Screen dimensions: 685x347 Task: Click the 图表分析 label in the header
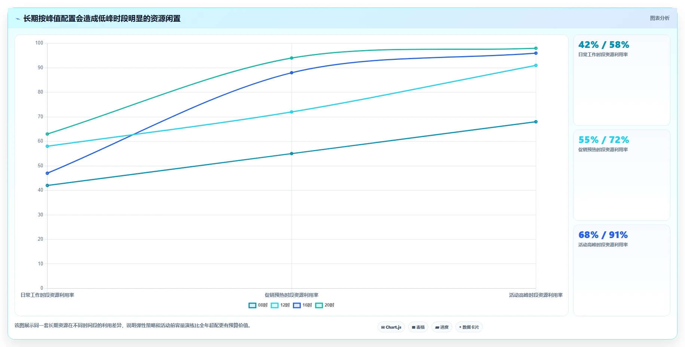(660, 18)
